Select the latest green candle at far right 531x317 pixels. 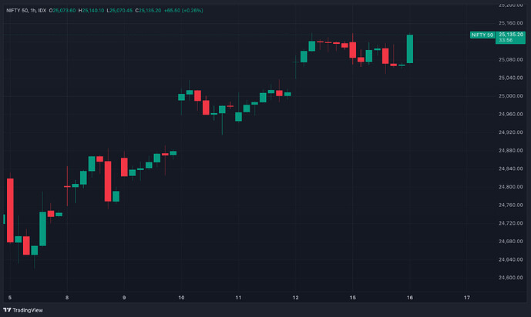click(410, 49)
